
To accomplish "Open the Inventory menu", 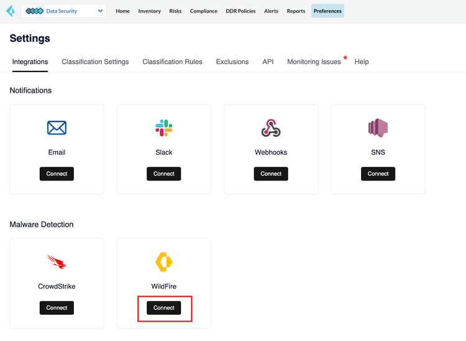I will click(149, 11).
